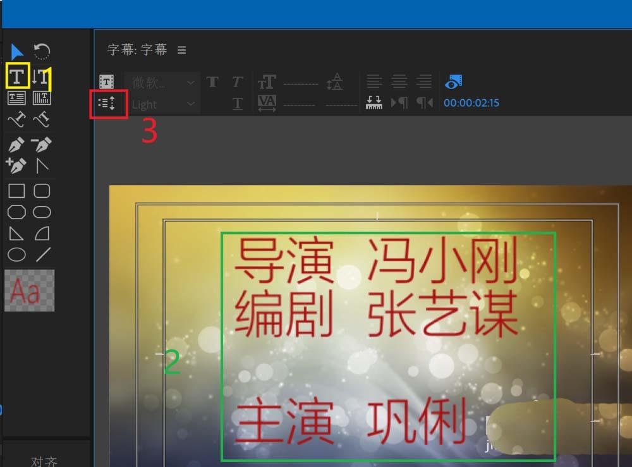Open the font style dropdown showing Light
Image resolution: width=632 pixels, height=467 pixels.
point(161,103)
